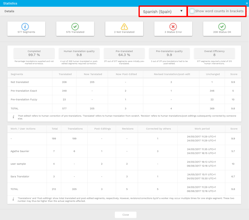Select the Agathe Saunier user row

[x=20, y=151]
